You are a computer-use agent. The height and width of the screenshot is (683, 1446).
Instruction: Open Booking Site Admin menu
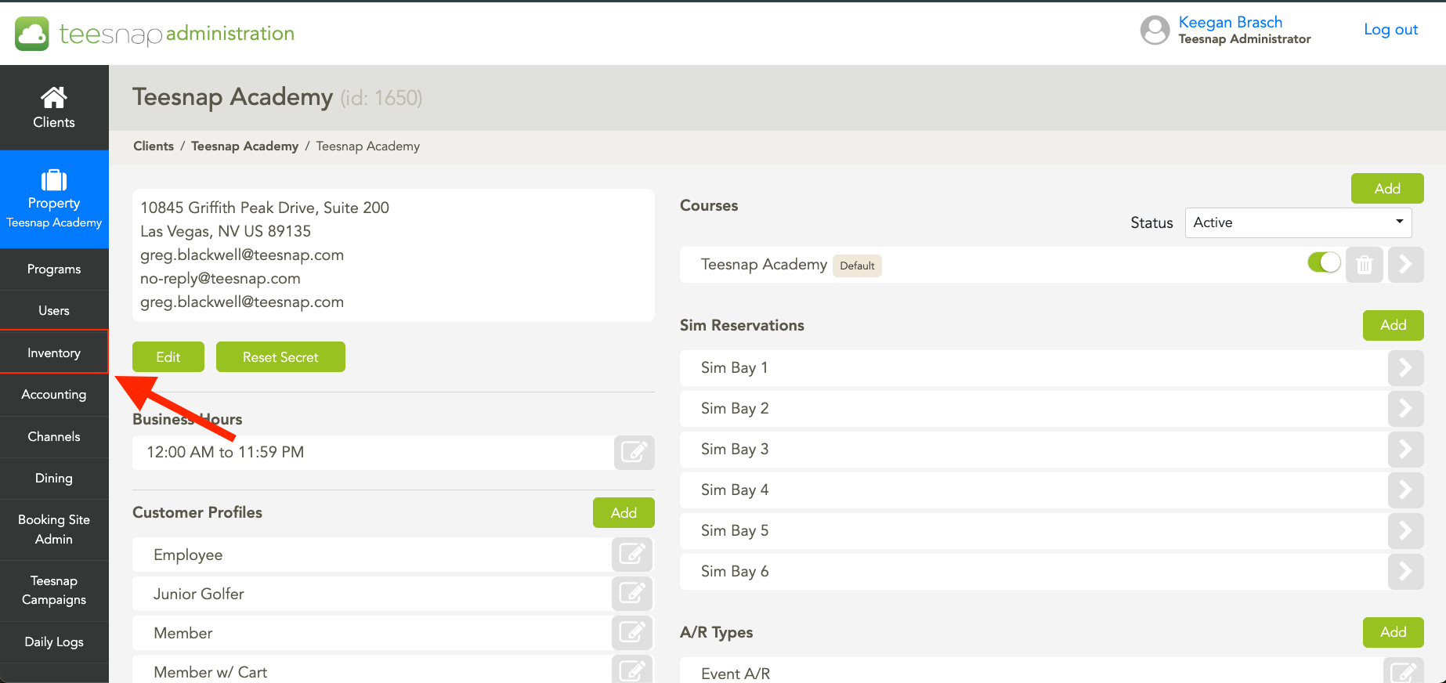[54, 529]
